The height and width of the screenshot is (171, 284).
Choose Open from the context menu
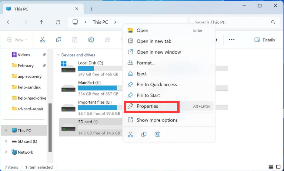pos(169,30)
